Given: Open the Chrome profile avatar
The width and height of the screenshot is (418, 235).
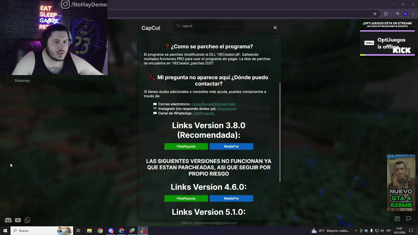Looking at the screenshot, I should click(x=405, y=14).
